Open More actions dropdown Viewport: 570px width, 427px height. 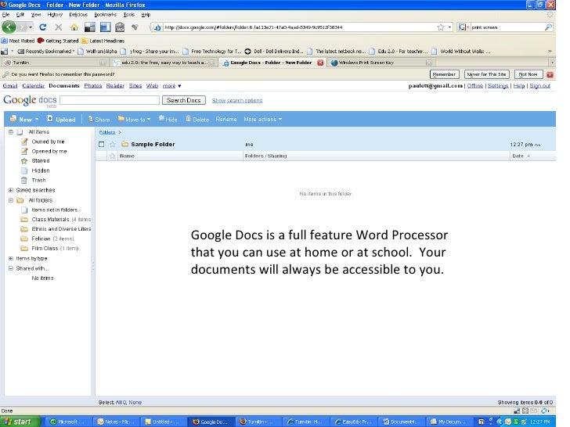click(263, 119)
